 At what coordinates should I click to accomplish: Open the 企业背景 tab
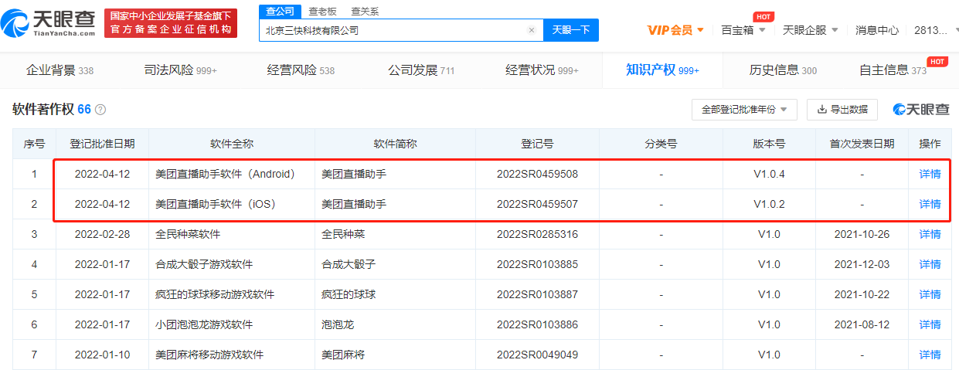point(60,70)
